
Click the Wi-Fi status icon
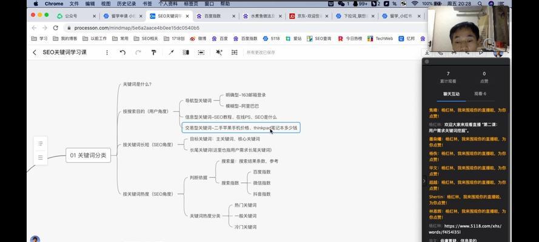pos(415,4)
